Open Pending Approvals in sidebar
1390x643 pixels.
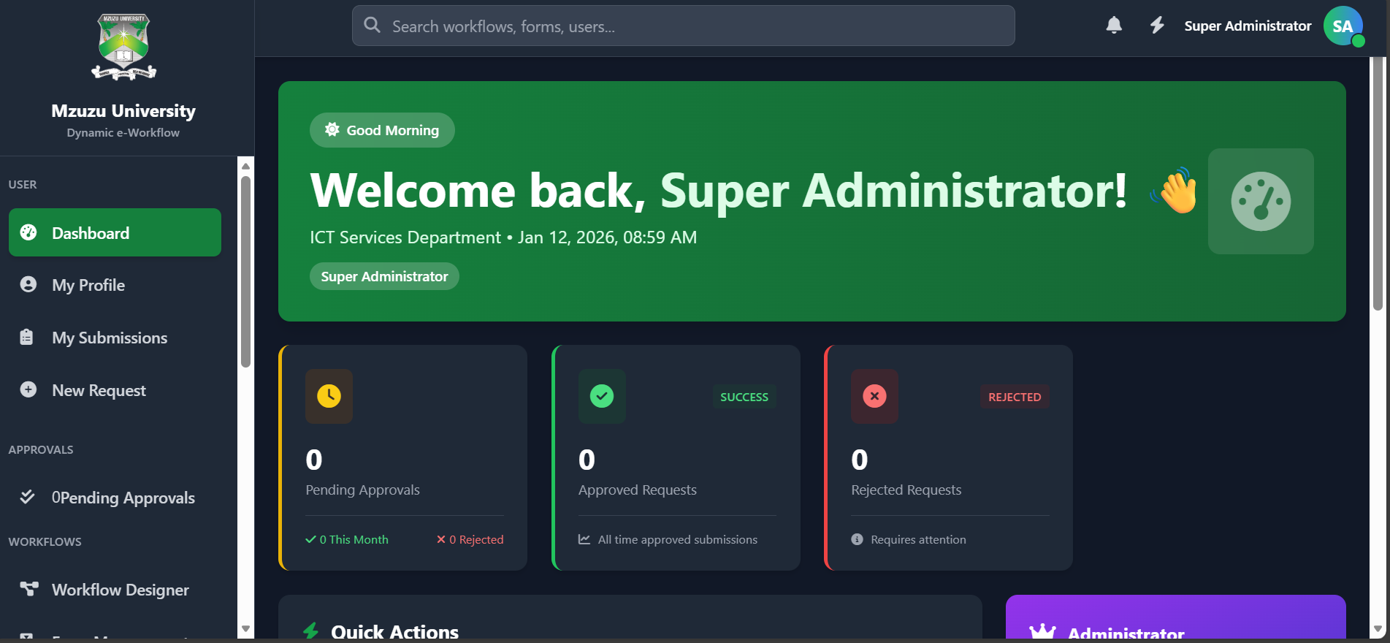click(115, 498)
